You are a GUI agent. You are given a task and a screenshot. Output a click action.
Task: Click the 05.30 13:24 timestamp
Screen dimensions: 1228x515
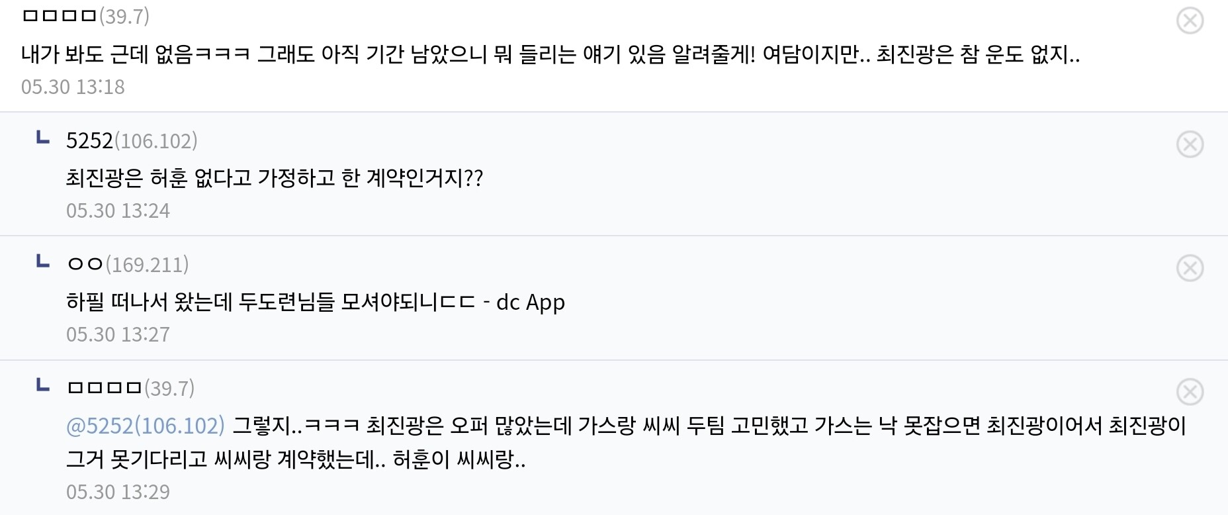[x=118, y=211]
